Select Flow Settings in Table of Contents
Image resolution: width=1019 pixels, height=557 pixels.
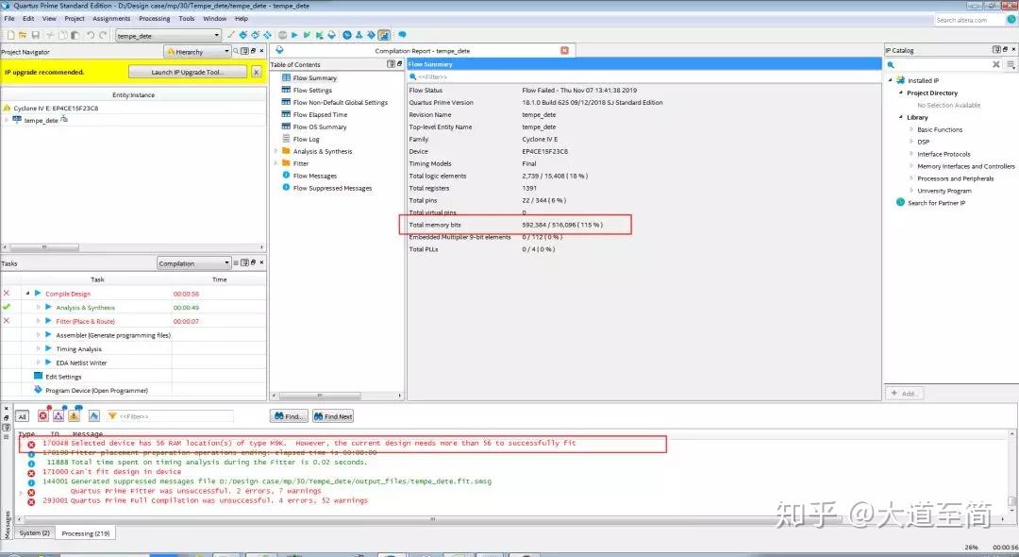(x=312, y=90)
